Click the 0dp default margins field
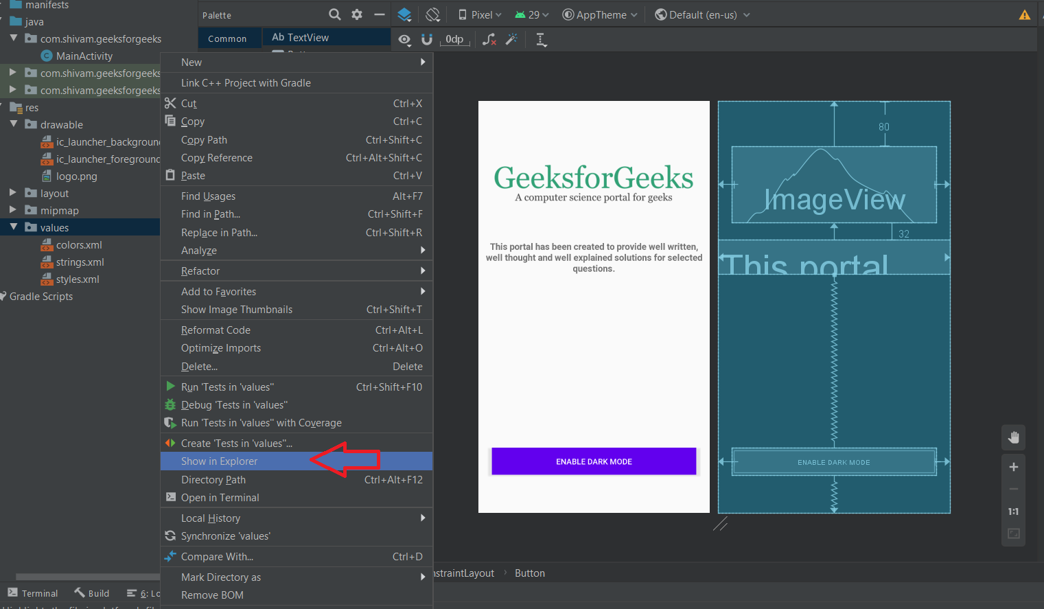 (454, 39)
